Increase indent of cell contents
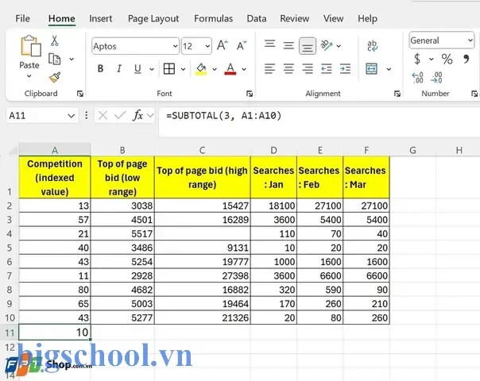 pos(345,69)
